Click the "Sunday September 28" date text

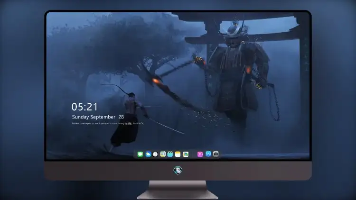pyautogui.click(x=98, y=117)
